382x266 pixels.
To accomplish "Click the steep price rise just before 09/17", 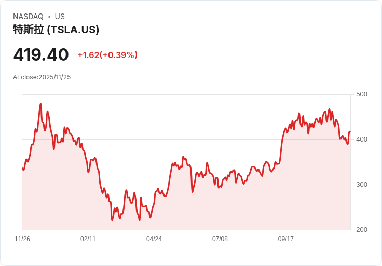I will click(281, 147).
